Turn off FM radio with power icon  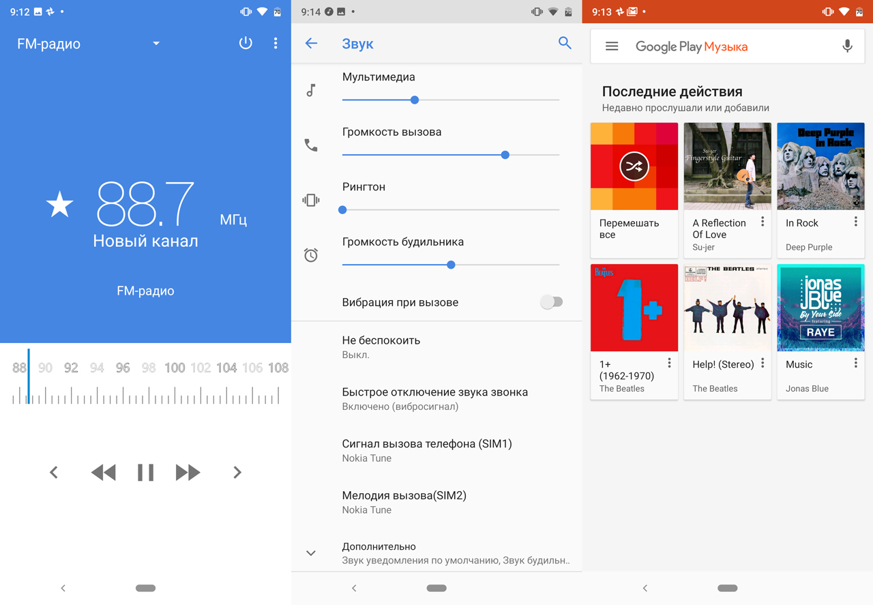tap(246, 43)
